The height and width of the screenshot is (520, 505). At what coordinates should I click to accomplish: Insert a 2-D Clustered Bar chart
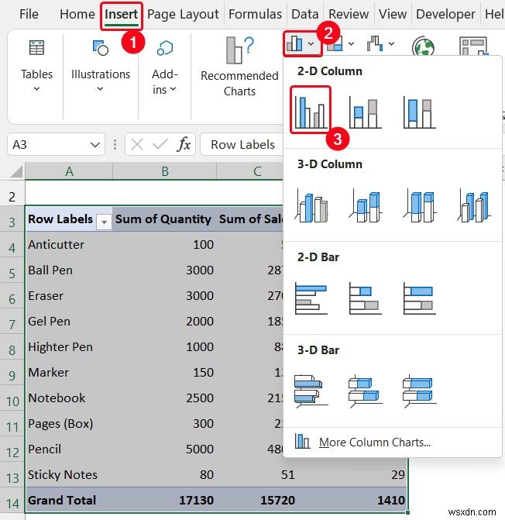(x=311, y=298)
